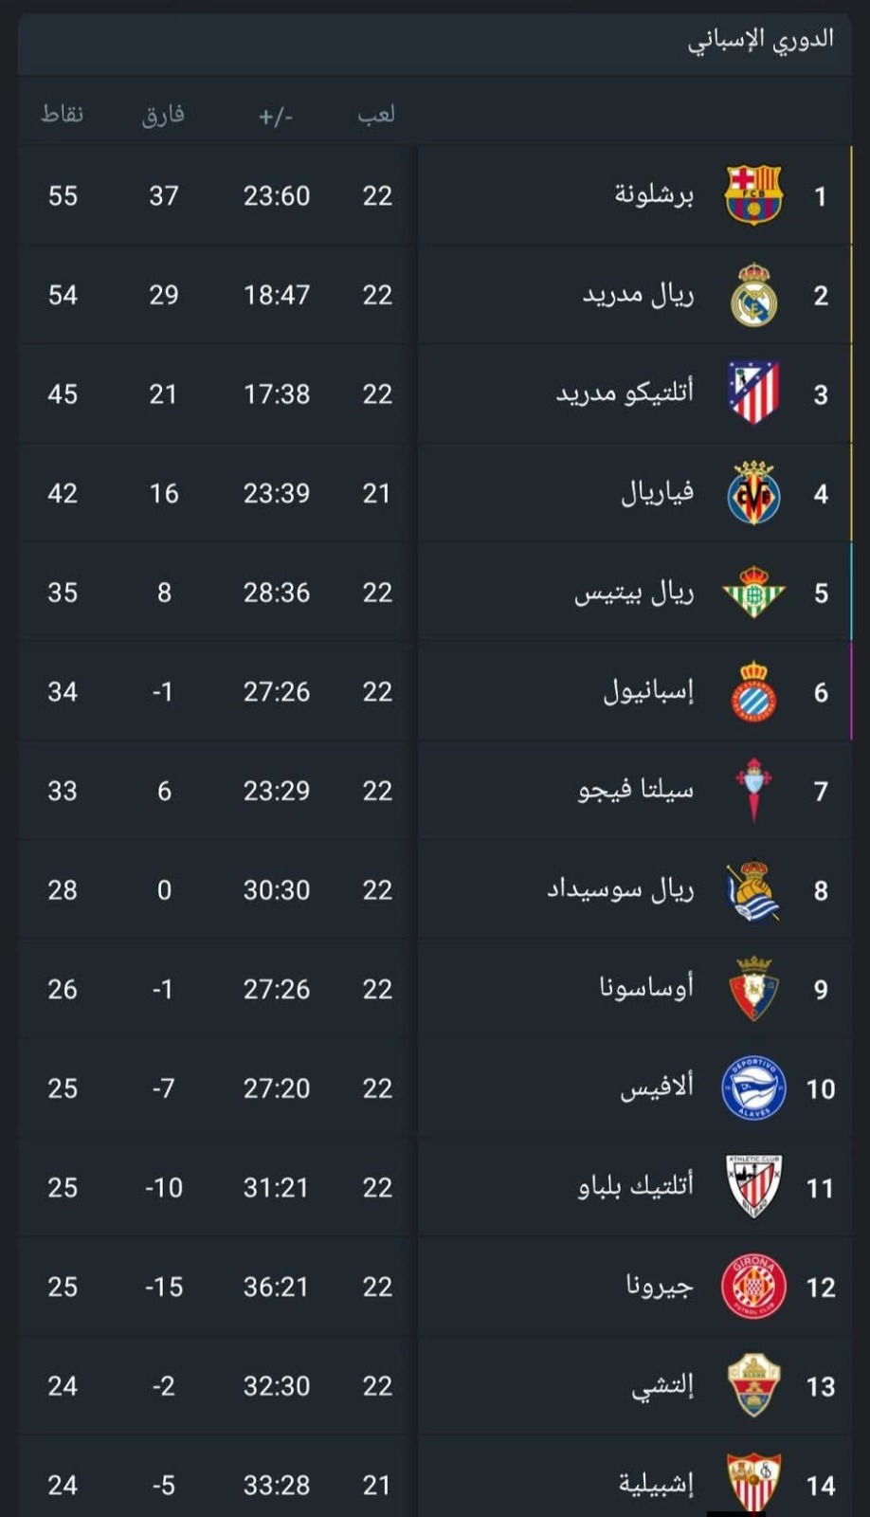
Task: Sort table by نقاط column header
Action: click(63, 115)
